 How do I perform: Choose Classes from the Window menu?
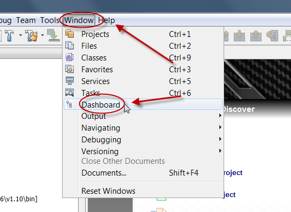[x=143, y=58]
